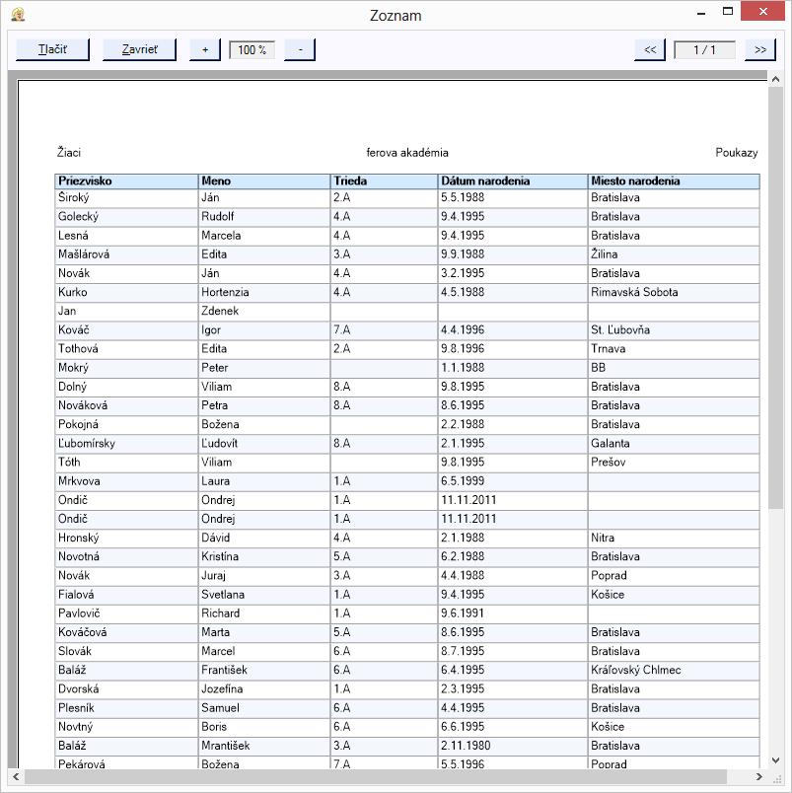Maximize the Zoznam window
Image resolution: width=792 pixels, height=793 pixels.
click(728, 11)
